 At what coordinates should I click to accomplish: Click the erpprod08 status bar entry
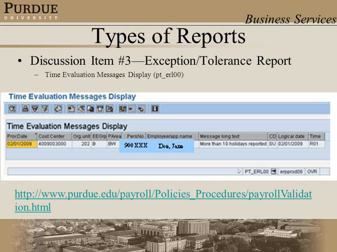click(291, 171)
